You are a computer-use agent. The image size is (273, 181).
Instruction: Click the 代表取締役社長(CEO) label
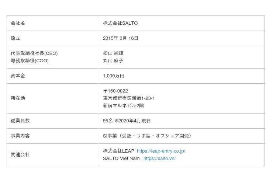click(34, 53)
